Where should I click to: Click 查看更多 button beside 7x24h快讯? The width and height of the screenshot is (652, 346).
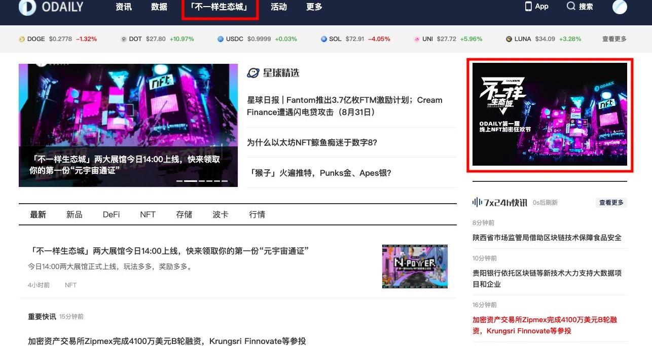pos(611,203)
